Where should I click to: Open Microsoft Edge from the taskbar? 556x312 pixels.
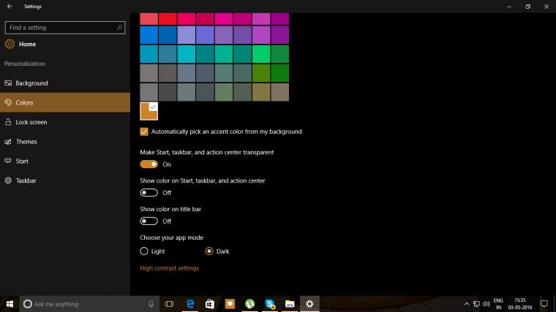click(190, 304)
